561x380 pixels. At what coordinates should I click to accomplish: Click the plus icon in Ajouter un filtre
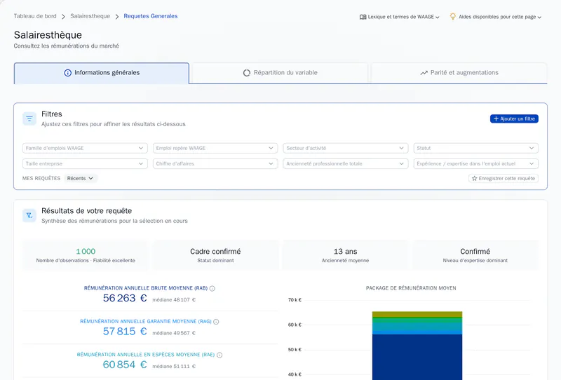point(496,118)
